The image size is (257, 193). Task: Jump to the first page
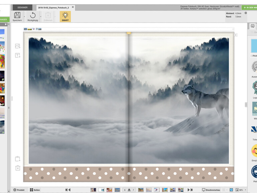(x=66, y=190)
